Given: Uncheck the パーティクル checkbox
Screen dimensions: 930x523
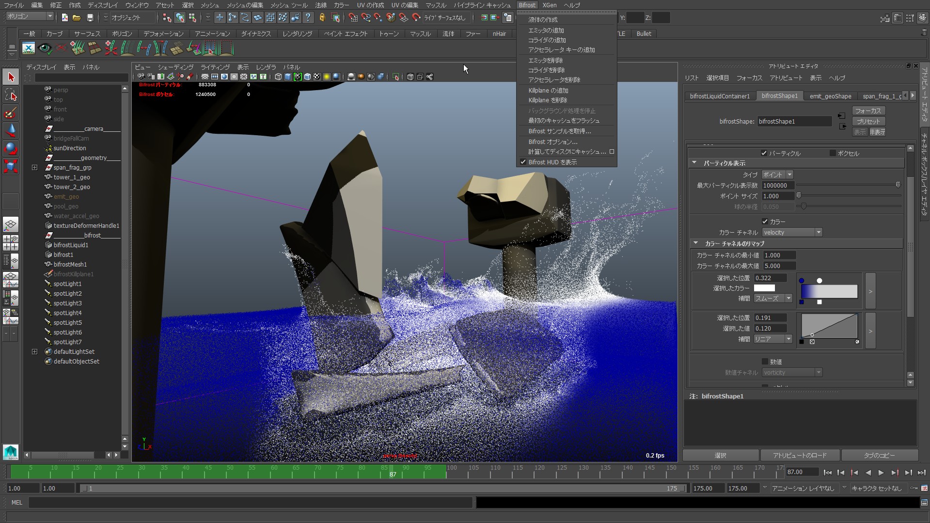Looking at the screenshot, I should (764, 153).
